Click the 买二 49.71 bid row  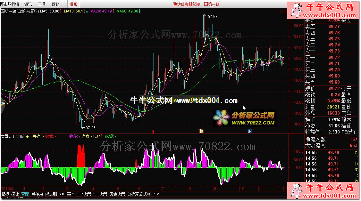click(322, 64)
